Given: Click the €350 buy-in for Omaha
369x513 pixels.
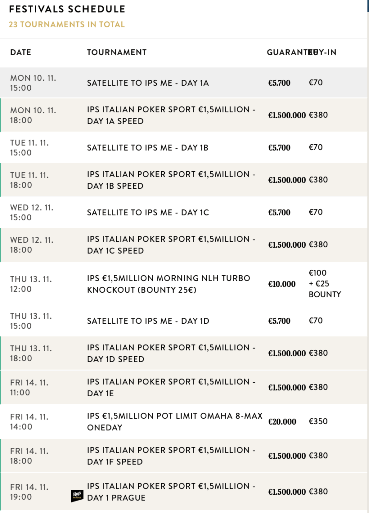Looking at the screenshot, I should [318, 421].
